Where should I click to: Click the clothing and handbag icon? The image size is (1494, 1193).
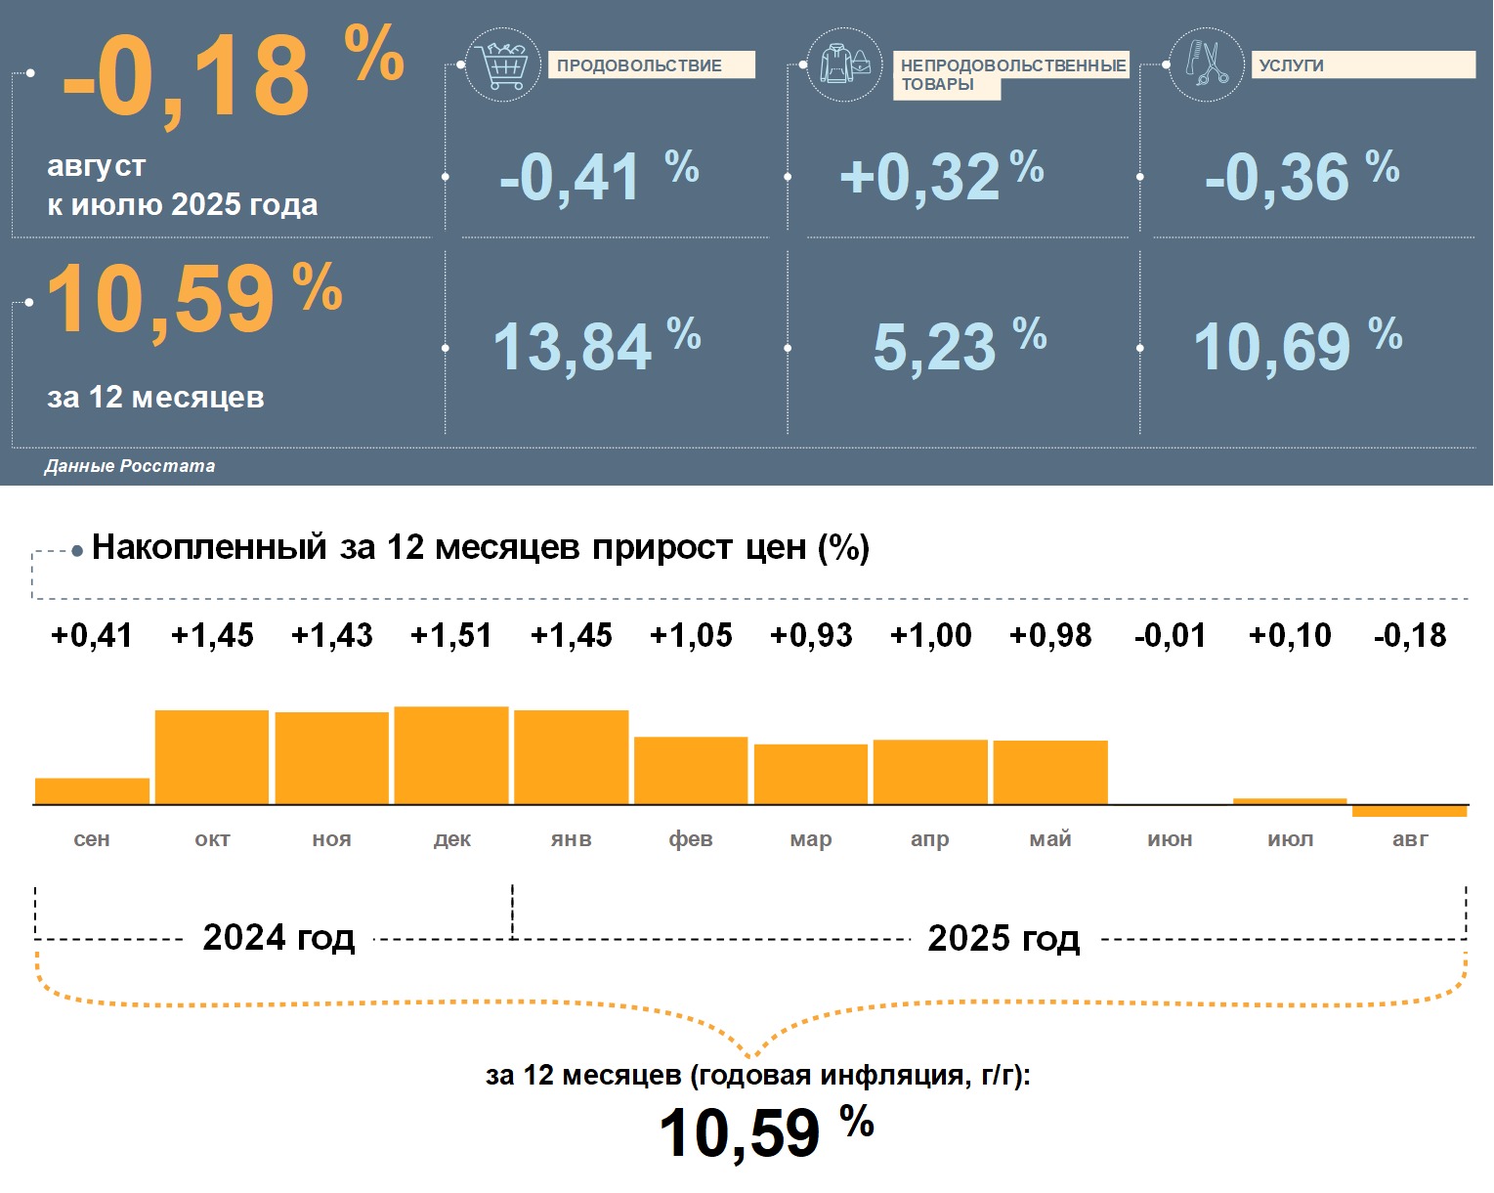(845, 65)
